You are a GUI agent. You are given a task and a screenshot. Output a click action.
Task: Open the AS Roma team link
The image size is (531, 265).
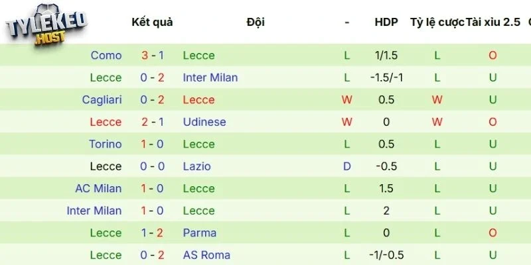click(x=206, y=255)
